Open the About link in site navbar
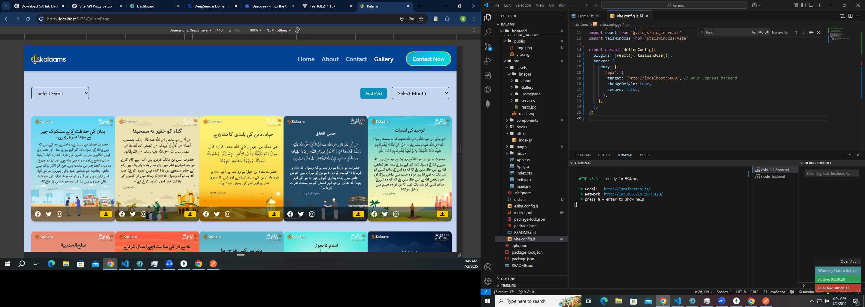This screenshot has height=307, width=865. click(x=330, y=59)
